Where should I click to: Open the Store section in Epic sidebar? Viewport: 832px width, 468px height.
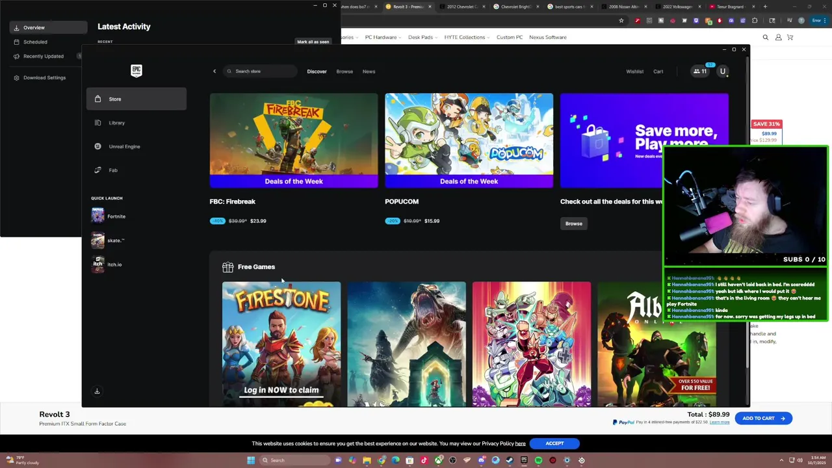coord(136,99)
